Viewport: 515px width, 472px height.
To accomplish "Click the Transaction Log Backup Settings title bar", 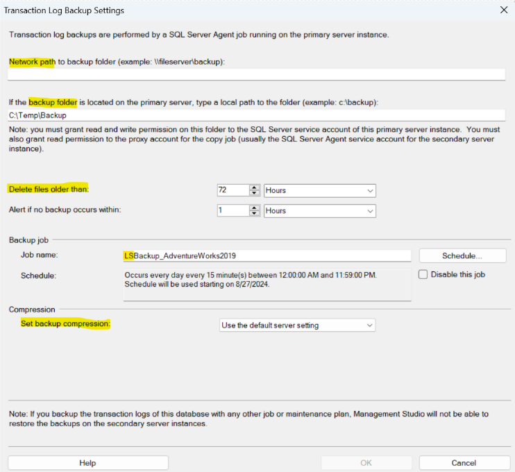I will [x=208, y=10].
